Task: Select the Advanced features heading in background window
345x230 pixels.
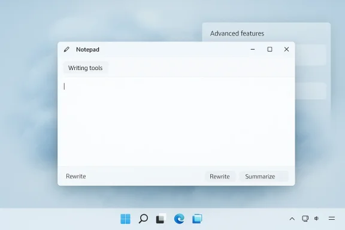Action: (237, 34)
